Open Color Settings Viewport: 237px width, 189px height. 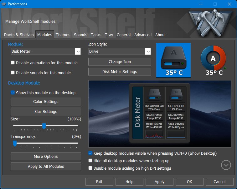point(46,101)
